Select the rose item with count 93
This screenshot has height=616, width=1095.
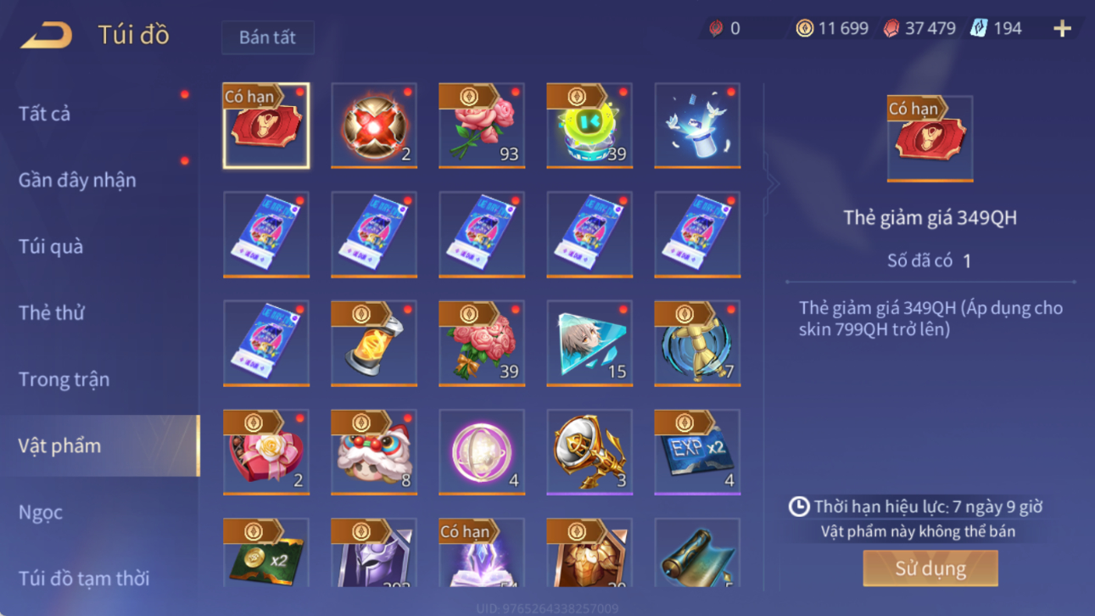click(x=482, y=126)
